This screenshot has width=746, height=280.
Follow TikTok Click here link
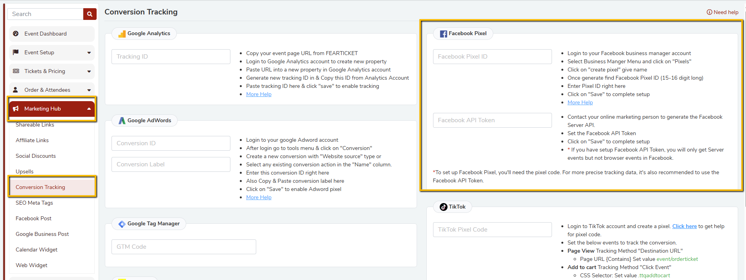click(x=685, y=226)
